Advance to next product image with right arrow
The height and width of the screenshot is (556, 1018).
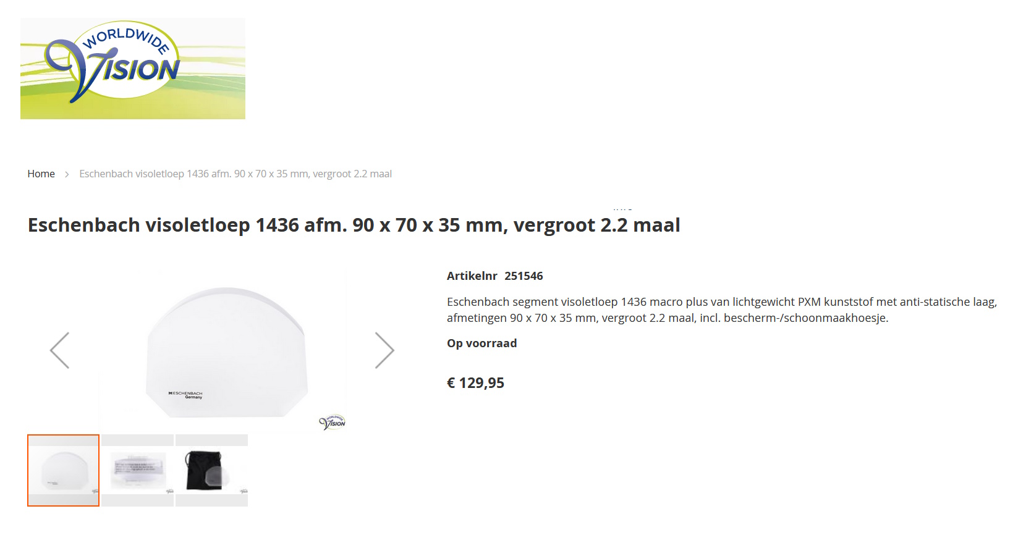point(384,350)
